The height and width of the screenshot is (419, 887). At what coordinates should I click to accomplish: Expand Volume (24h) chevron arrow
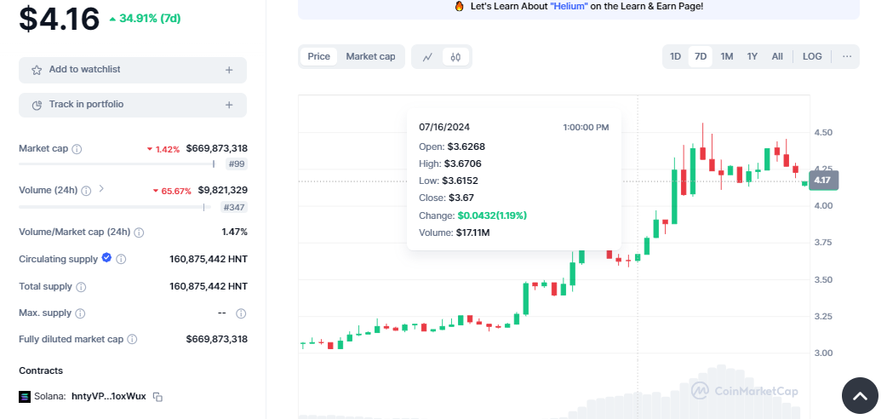click(101, 188)
